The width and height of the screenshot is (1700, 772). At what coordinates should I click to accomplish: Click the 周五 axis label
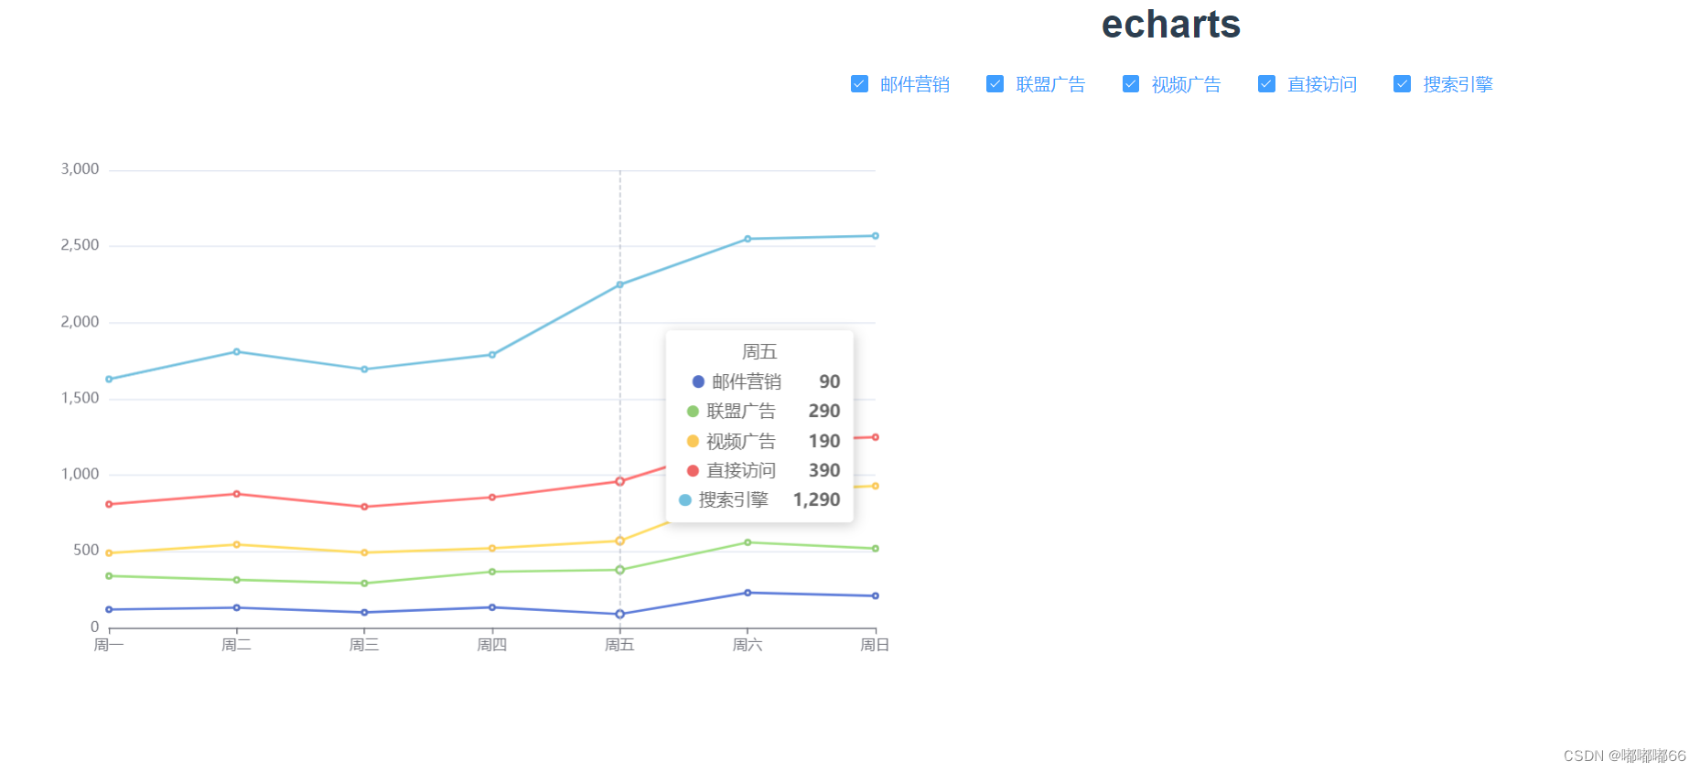[x=620, y=645]
